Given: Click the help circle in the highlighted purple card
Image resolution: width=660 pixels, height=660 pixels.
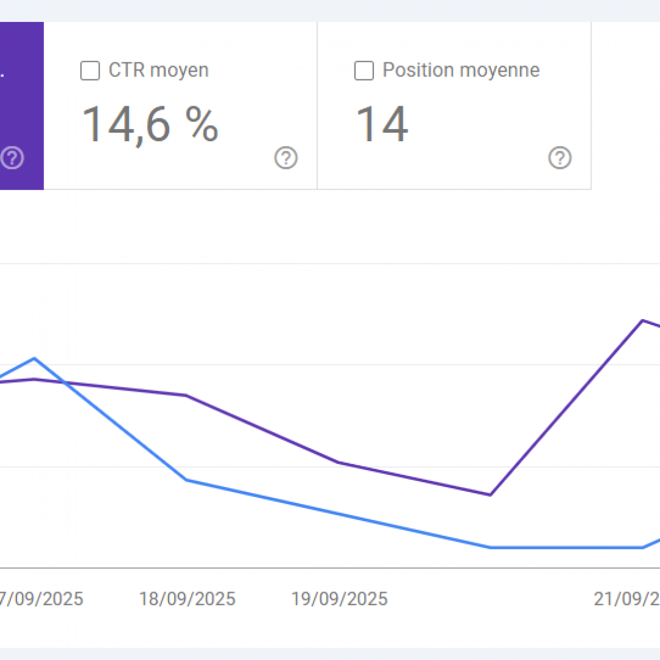Looking at the screenshot, I should pos(12,158).
